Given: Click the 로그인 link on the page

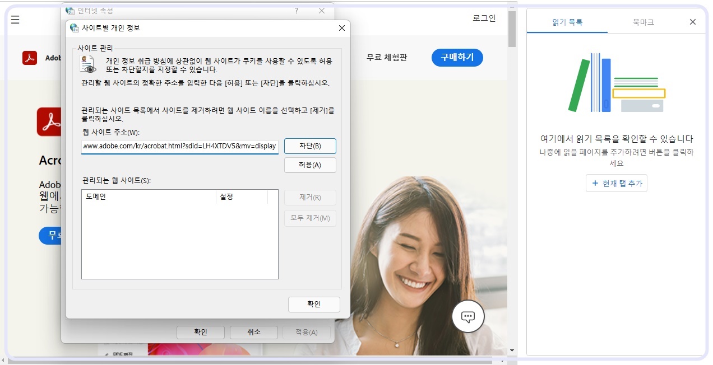Looking at the screenshot, I should point(484,18).
